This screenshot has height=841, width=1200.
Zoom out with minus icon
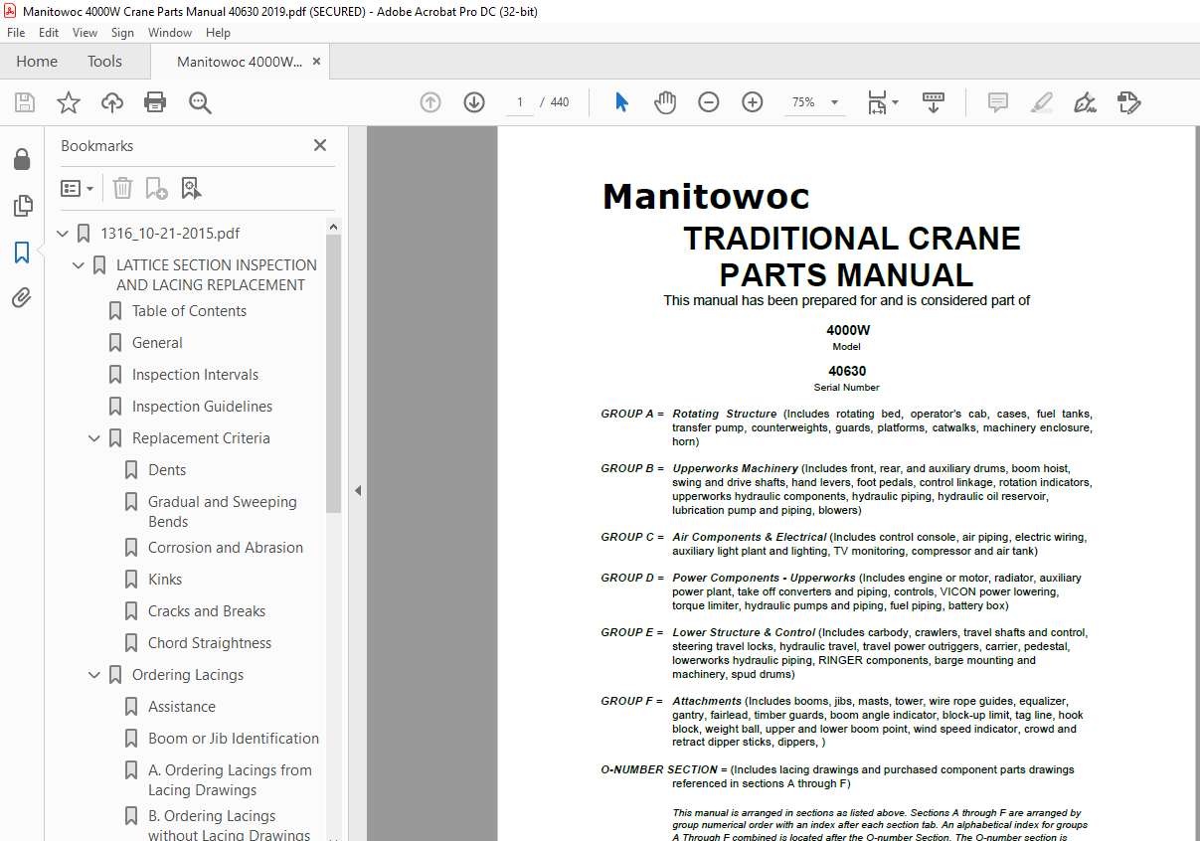pos(709,102)
